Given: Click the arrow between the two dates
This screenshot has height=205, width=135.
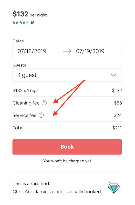Looking at the screenshot, I should coord(67,51).
